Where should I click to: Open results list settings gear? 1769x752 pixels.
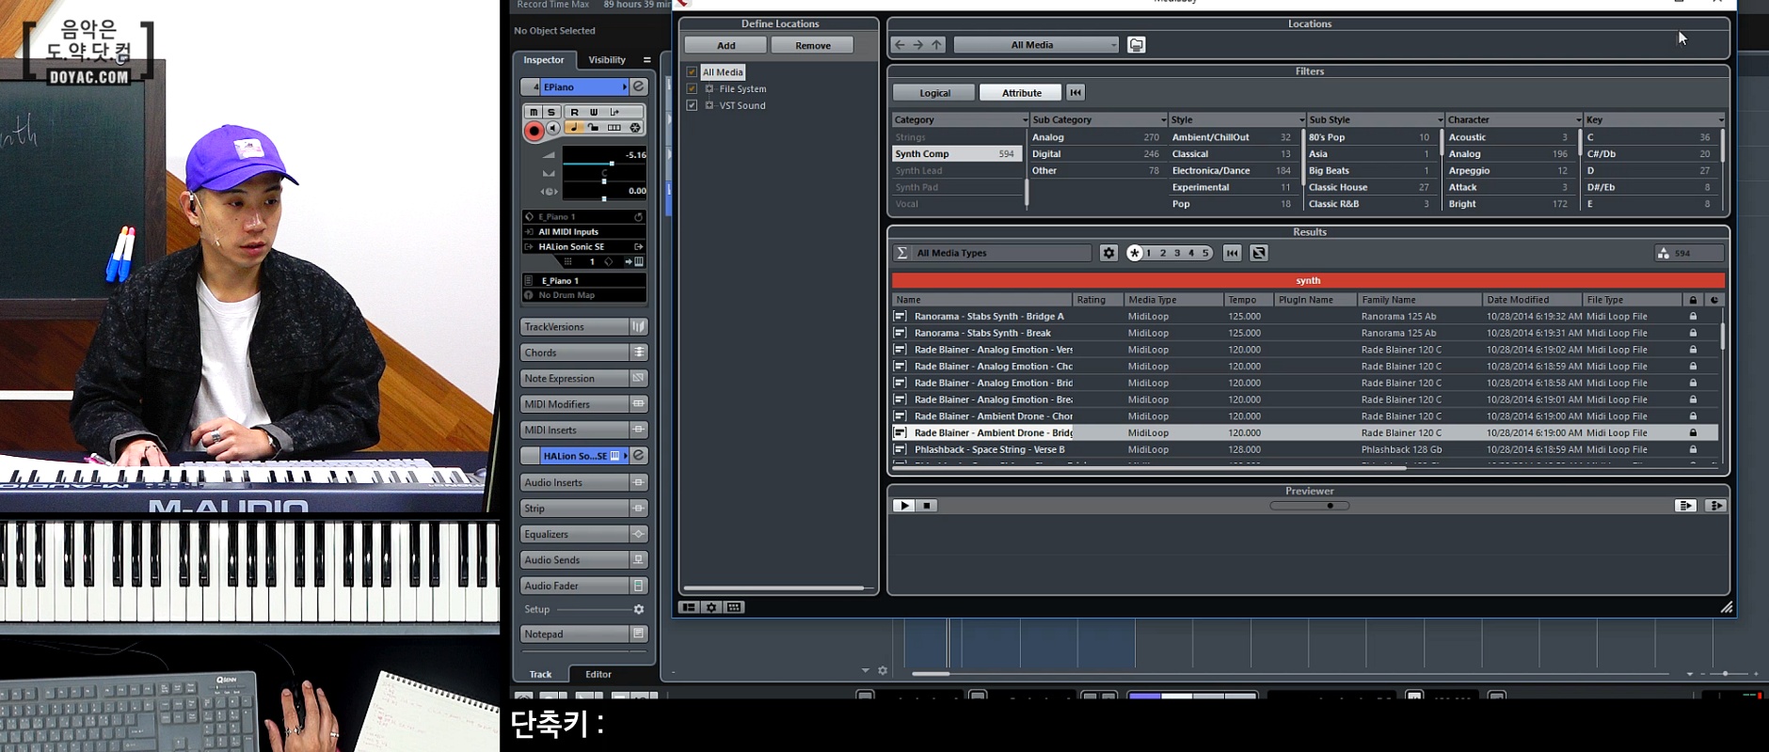1108,253
